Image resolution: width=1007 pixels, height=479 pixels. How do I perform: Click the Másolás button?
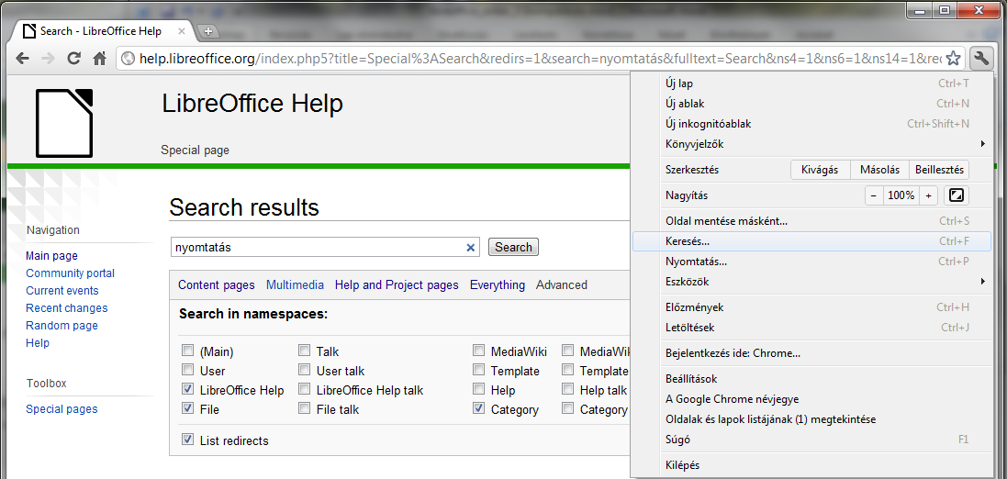coord(879,170)
